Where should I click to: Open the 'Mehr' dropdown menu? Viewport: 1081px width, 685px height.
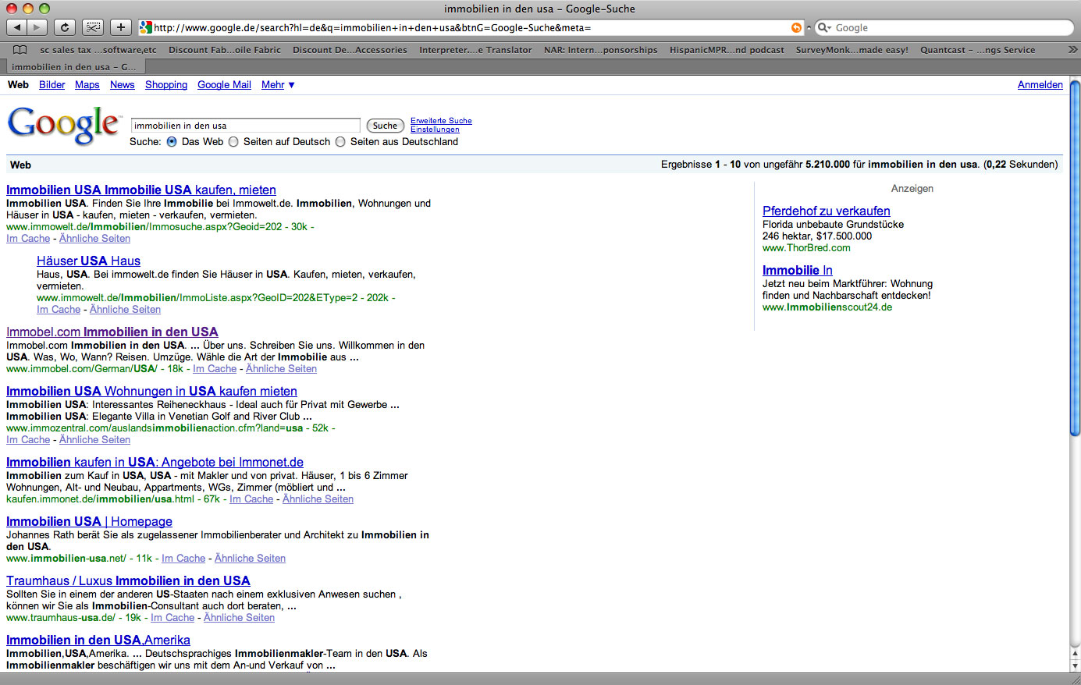tap(278, 85)
